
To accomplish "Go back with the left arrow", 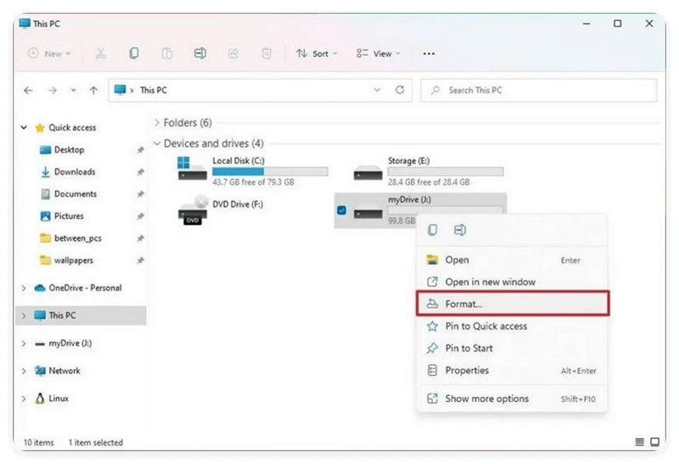I will (x=28, y=90).
